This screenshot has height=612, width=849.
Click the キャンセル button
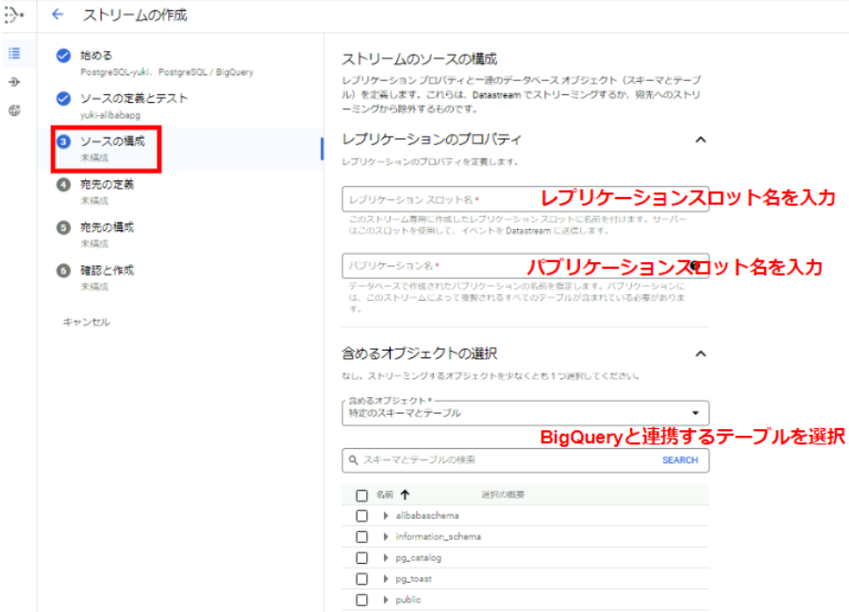tap(87, 322)
